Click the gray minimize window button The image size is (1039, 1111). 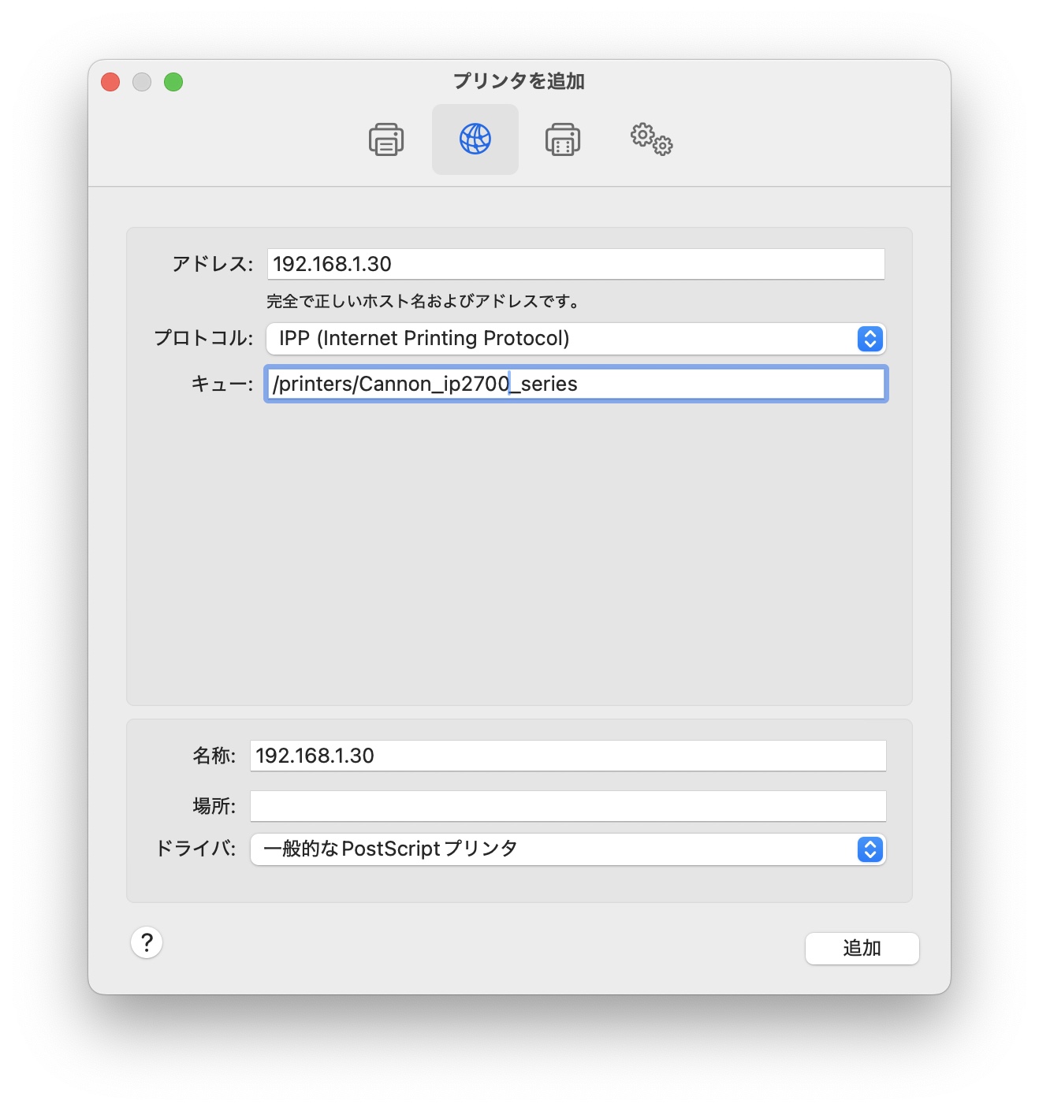142,82
